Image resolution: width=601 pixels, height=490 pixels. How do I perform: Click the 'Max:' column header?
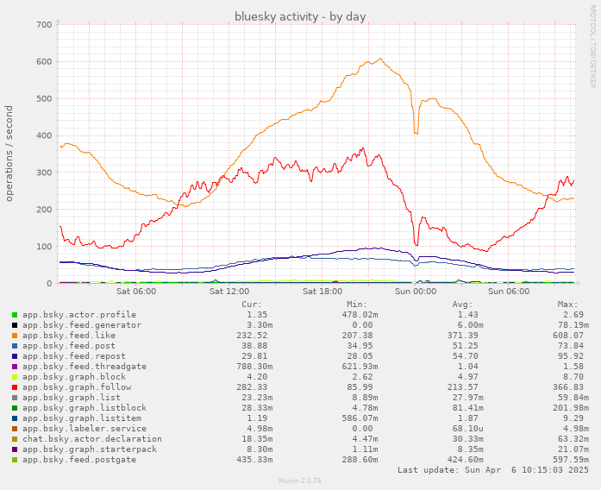tap(567, 305)
